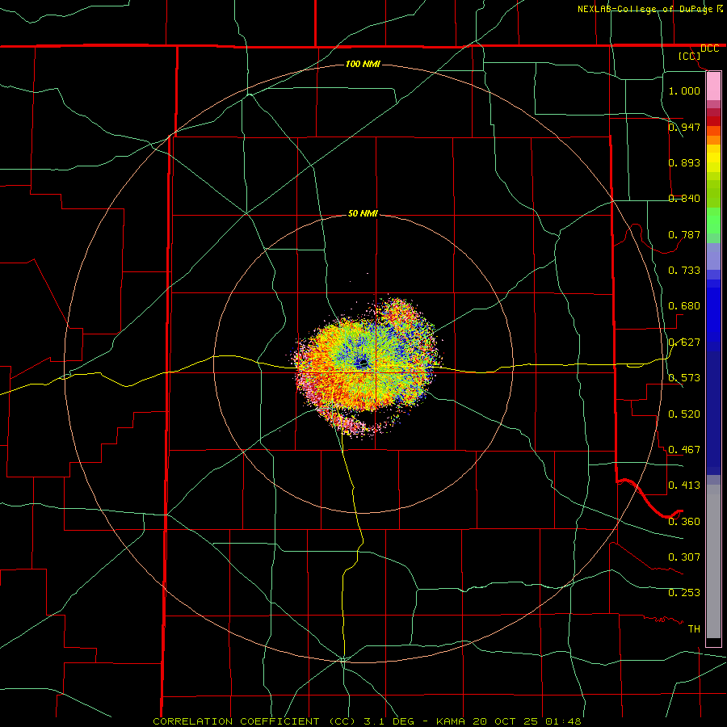
Task: Click the Correlation Coefficient product caption
Action: click(x=367, y=721)
